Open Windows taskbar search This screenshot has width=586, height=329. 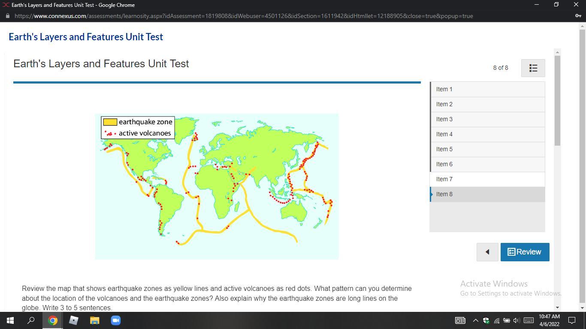point(31,320)
